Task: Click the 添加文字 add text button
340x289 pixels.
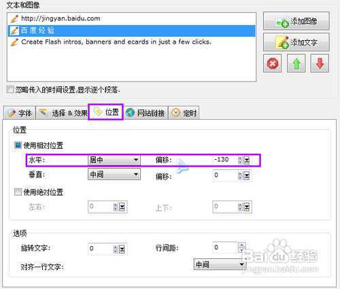Action: (x=296, y=42)
